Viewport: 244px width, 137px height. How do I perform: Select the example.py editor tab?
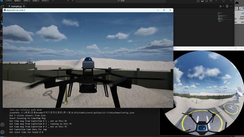tap(16, 6)
